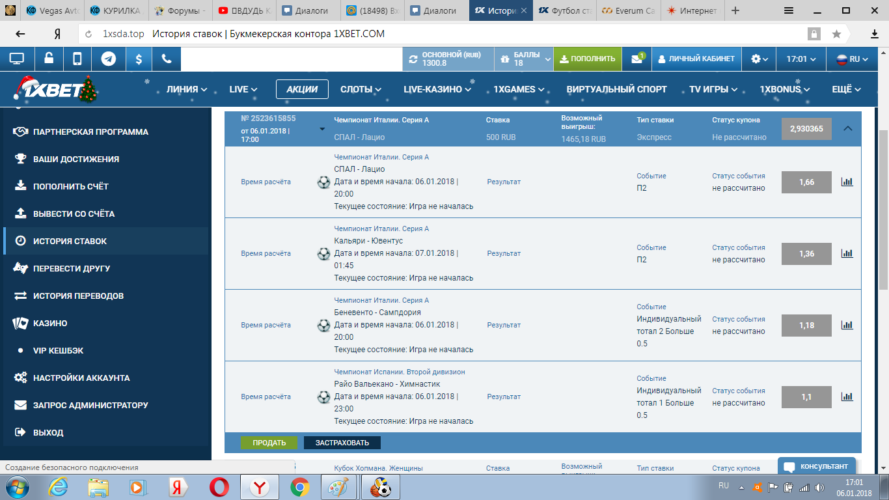
Task: Click the dollar sign payments icon
Action: click(x=139, y=59)
